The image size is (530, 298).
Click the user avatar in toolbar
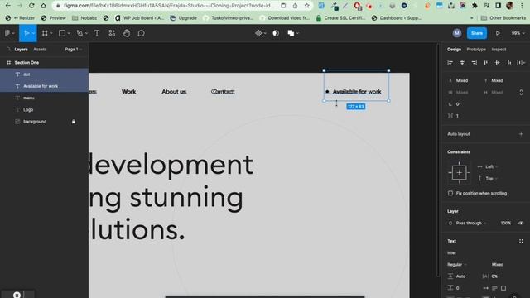pyautogui.click(x=457, y=33)
